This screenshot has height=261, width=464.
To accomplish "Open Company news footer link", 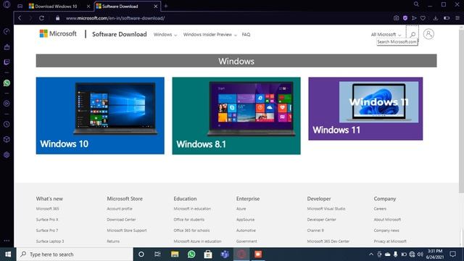I will (x=386, y=231).
